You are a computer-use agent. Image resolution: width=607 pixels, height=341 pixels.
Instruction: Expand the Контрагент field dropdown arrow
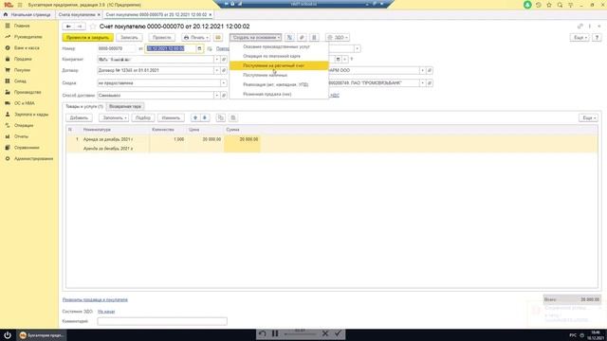coord(217,60)
